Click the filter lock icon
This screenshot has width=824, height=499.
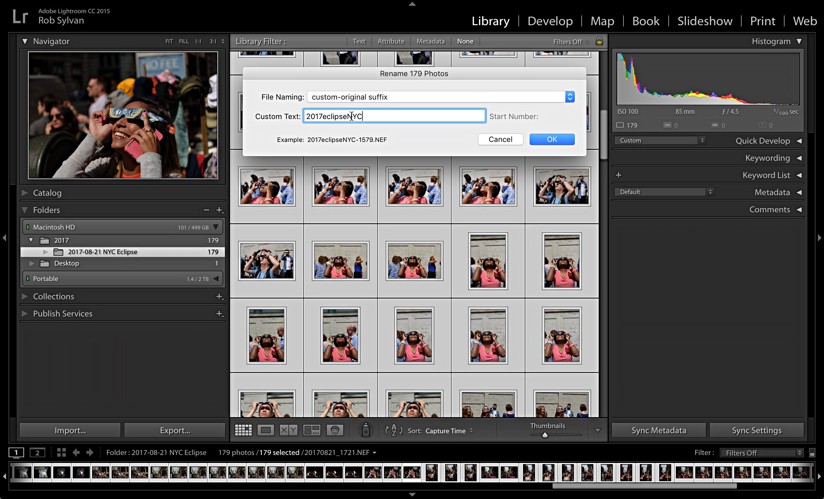[x=599, y=41]
